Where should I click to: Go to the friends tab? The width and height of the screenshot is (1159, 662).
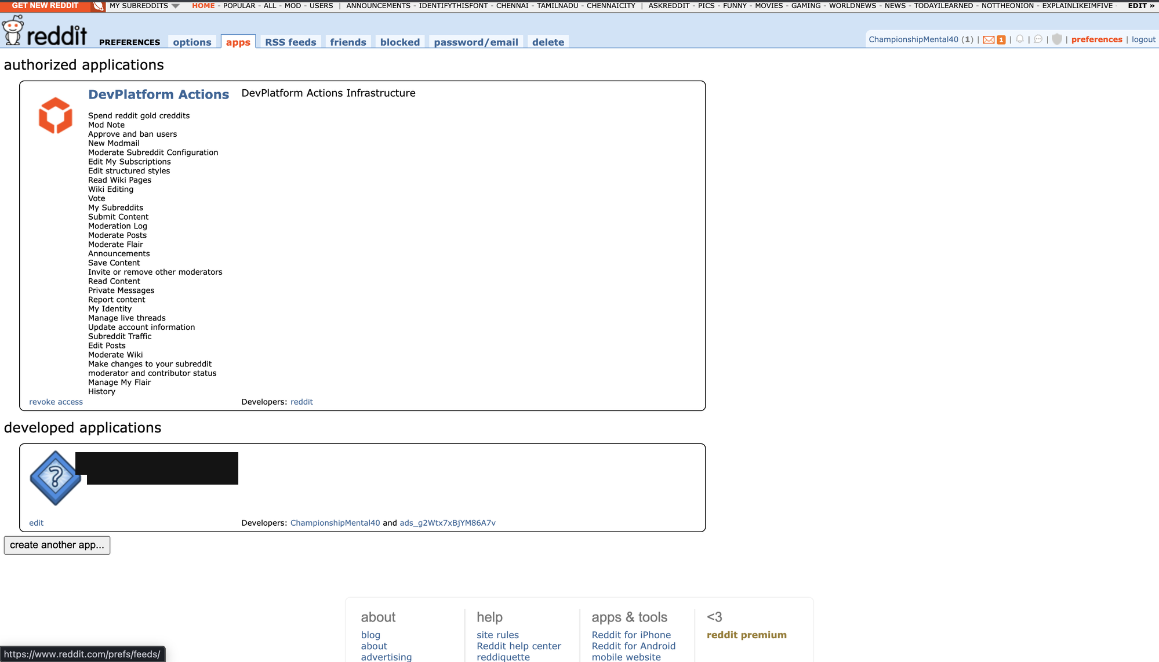(348, 42)
